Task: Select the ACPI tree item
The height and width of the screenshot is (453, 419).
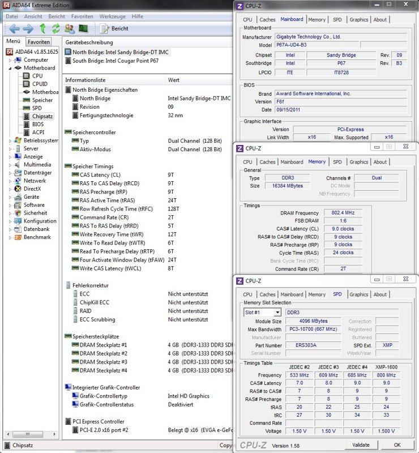Action: tap(38, 133)
